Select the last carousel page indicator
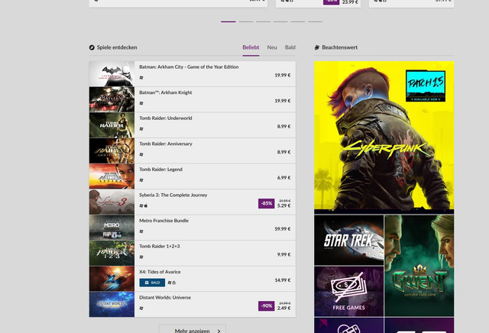The height and width of the screenshot is (333, 489). (316, 21)
